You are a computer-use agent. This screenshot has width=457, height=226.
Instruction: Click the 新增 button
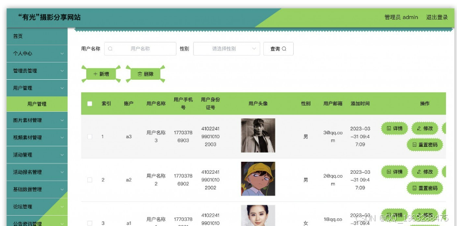pyautogui.click(x=101, y=74)
